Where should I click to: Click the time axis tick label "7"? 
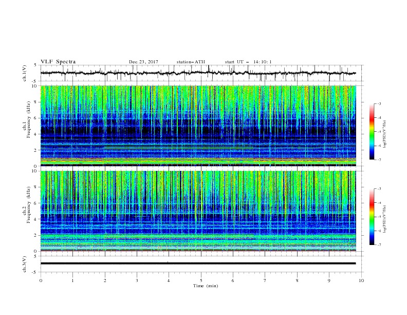click(x=265, y=281)
